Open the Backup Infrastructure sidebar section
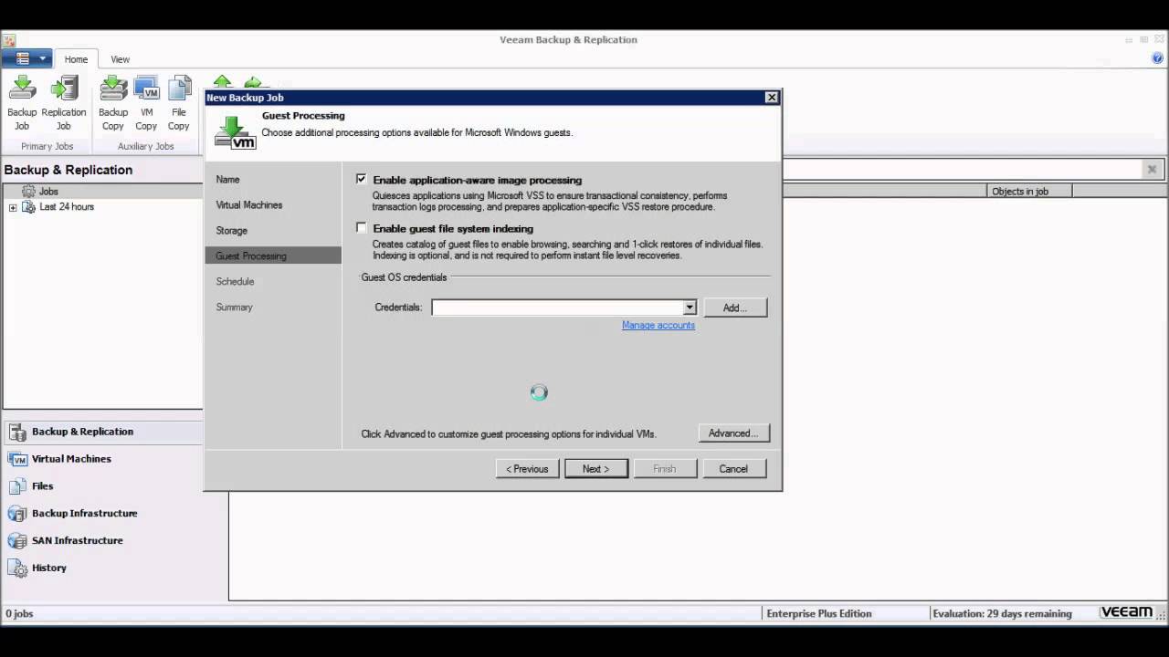1169x657 pixels. click(x=102, y=514)
